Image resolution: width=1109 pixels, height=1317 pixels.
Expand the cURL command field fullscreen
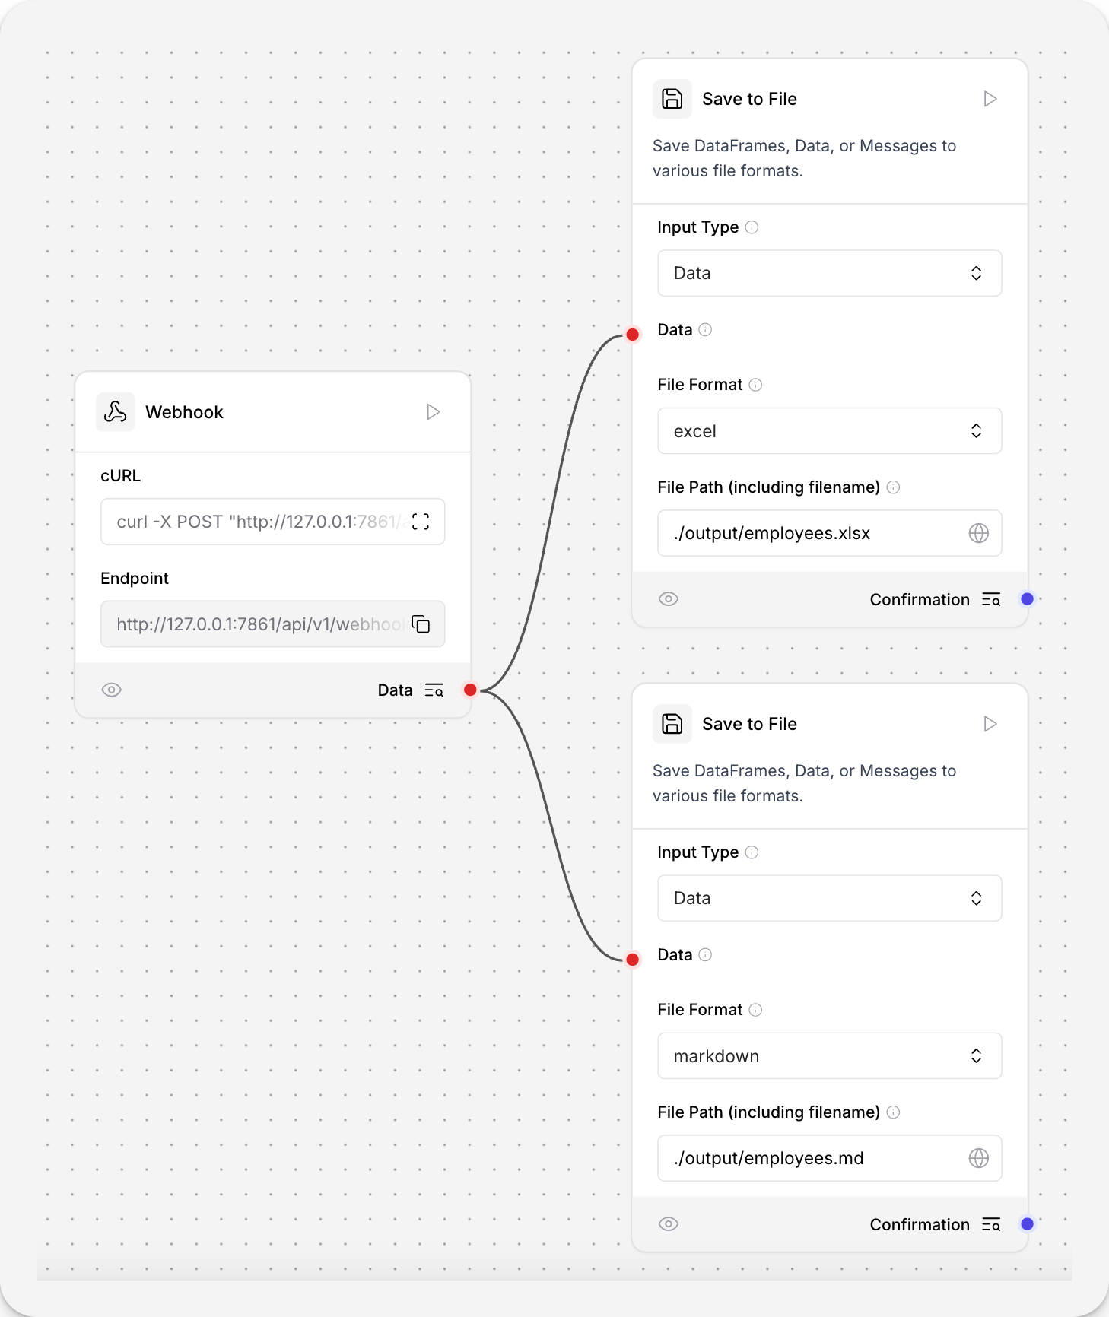[x=420, y=522]
